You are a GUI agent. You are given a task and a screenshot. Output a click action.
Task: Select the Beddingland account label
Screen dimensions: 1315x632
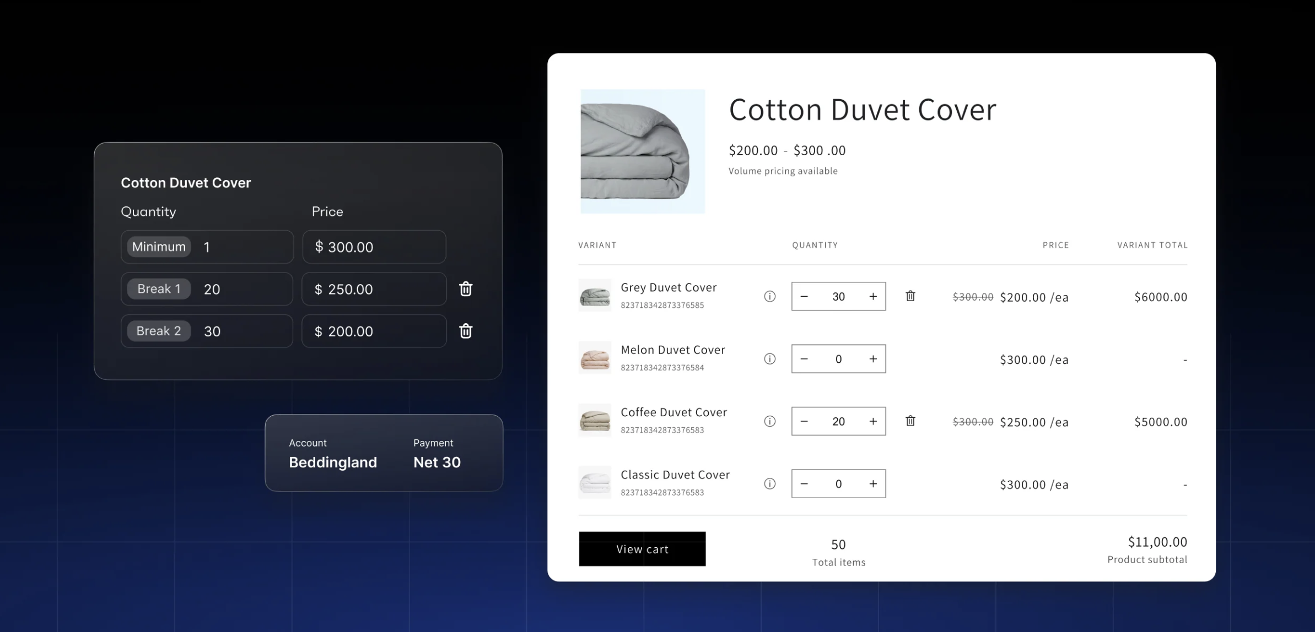333,462
